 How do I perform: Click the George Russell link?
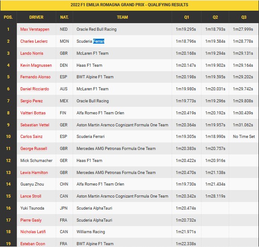point(34,149)
